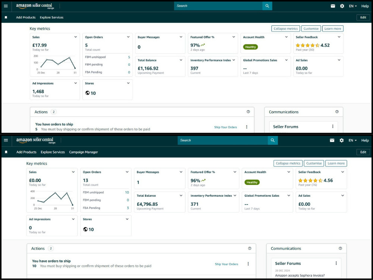This screenshot has width=373, height=280.
Task: Open Help in the lower dashboard header
Action: tap(365, 140)
